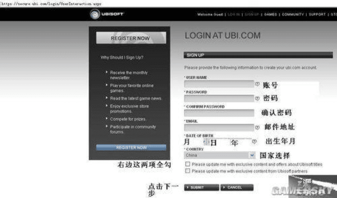Click the help icon next to Password field
Screen dimensions: 337x198
click(x=257, y=99)
